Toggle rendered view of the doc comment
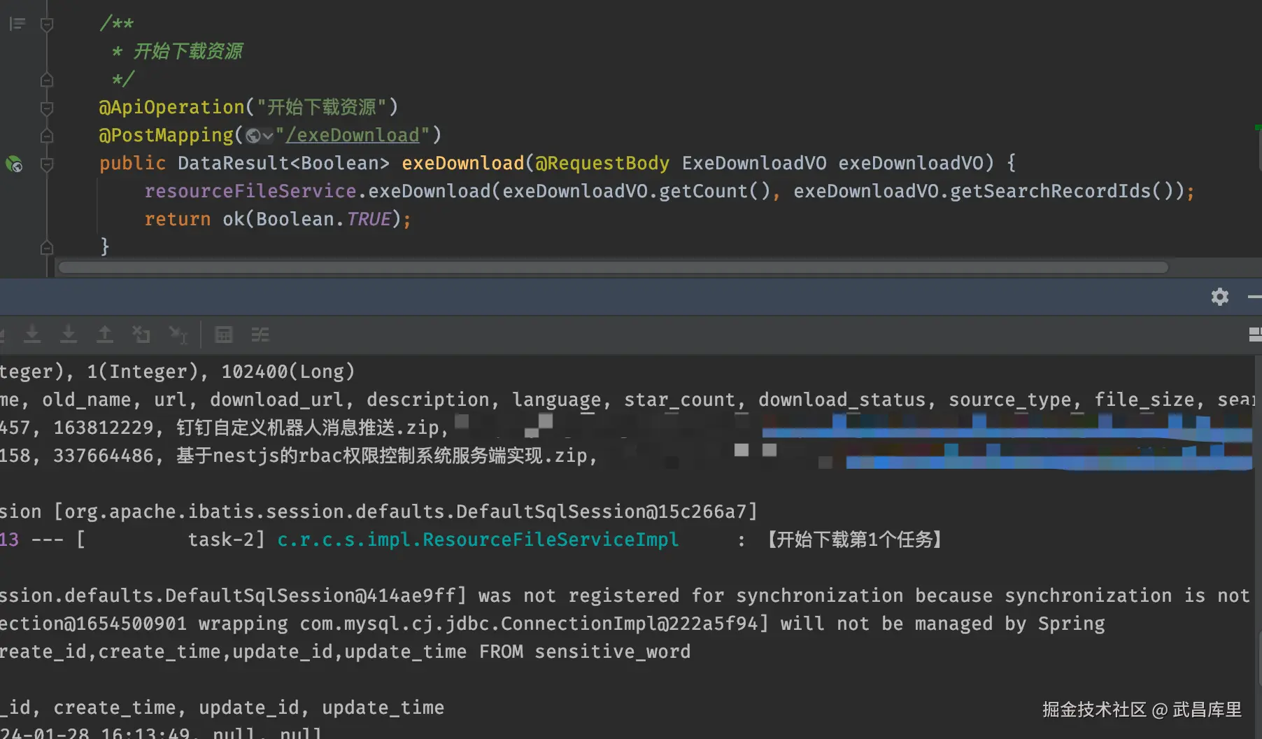 click(x=17, y=24)
